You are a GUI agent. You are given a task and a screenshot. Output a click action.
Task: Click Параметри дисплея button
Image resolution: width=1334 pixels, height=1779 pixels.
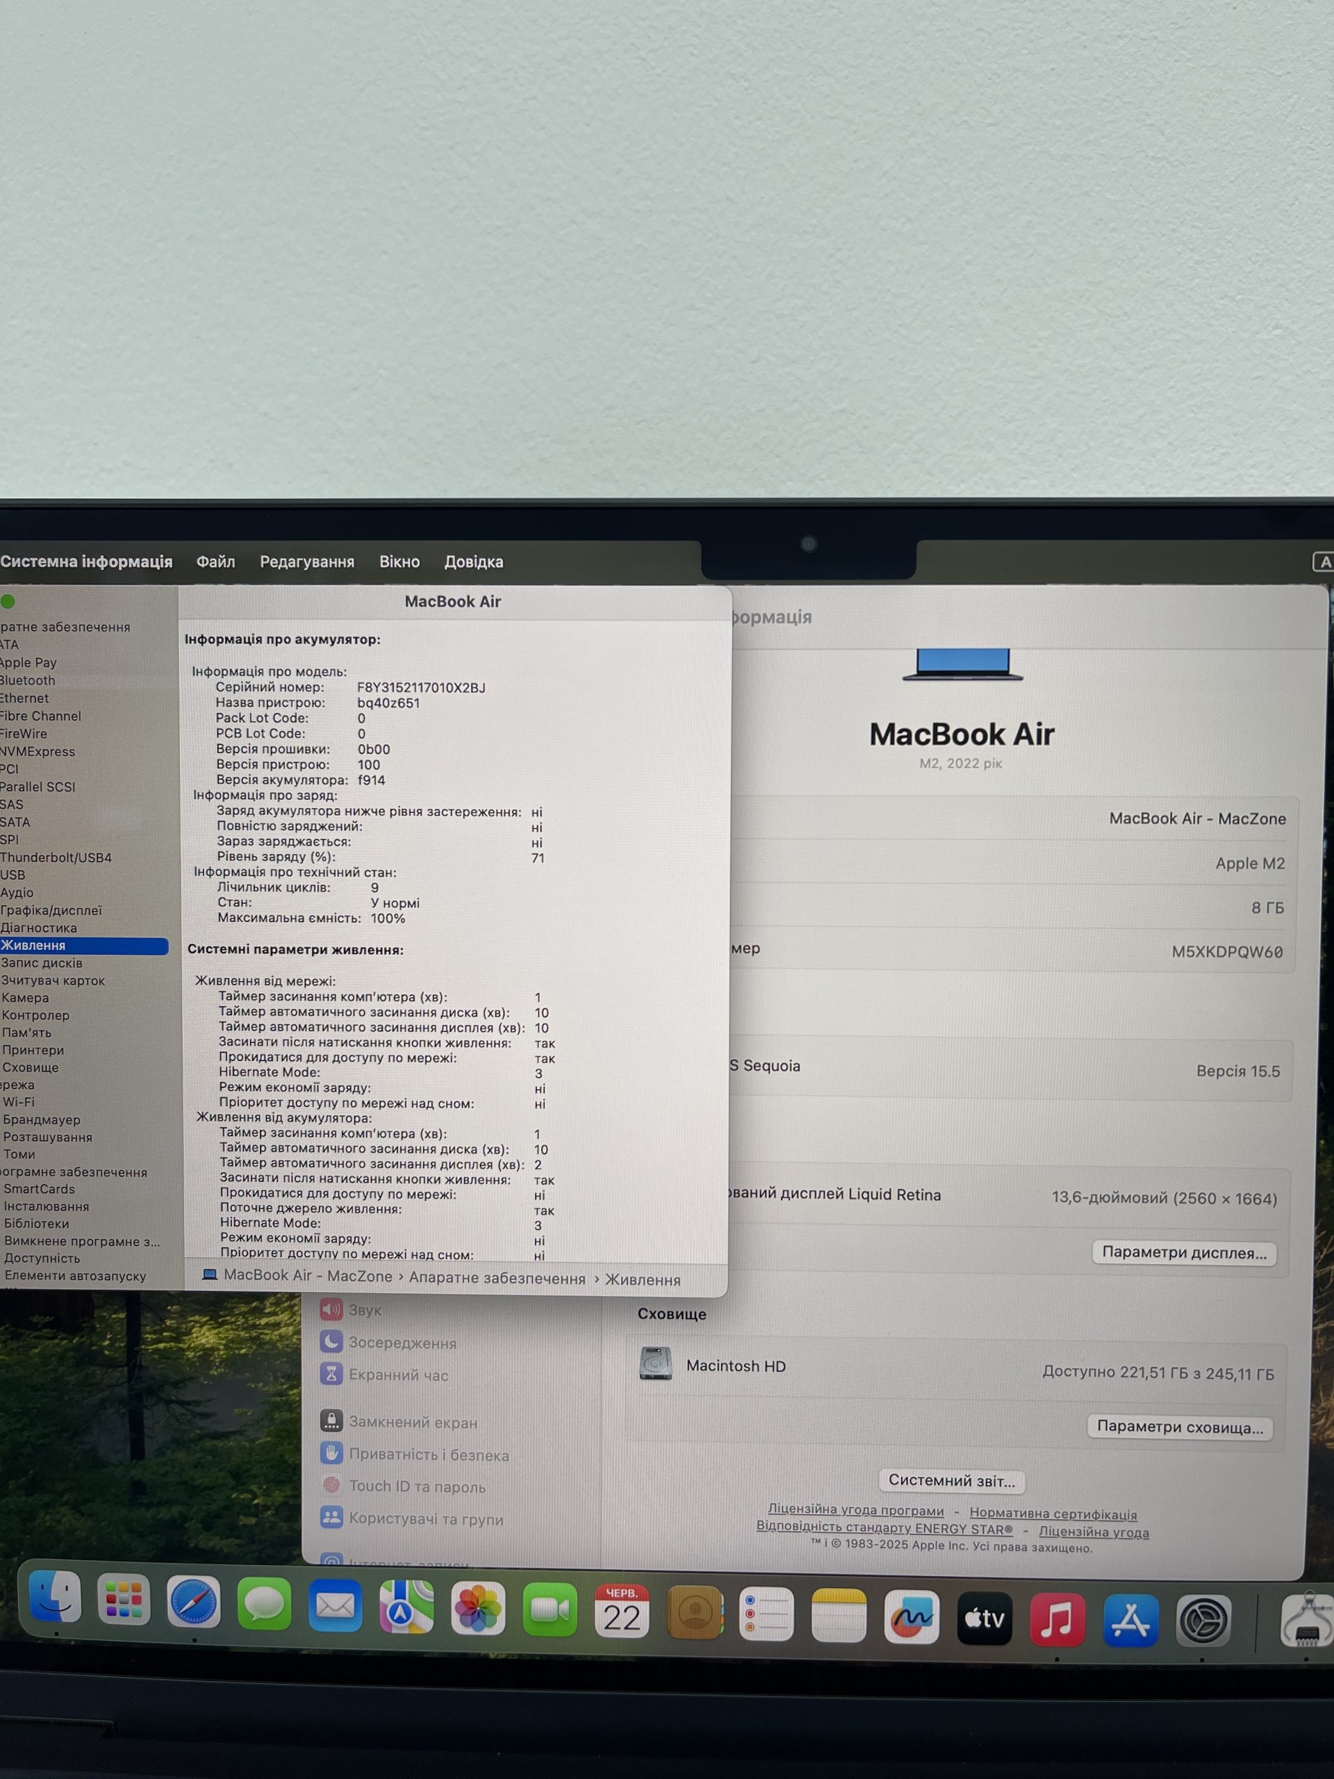(1184, 1253)
